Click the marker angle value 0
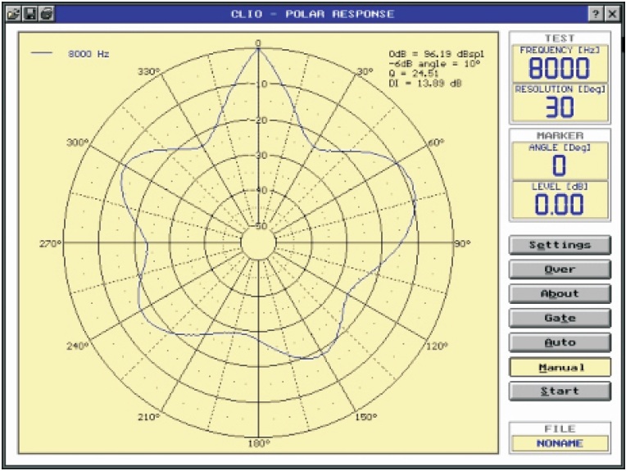Screen dimensions: 626x471 tap(559, 165)
